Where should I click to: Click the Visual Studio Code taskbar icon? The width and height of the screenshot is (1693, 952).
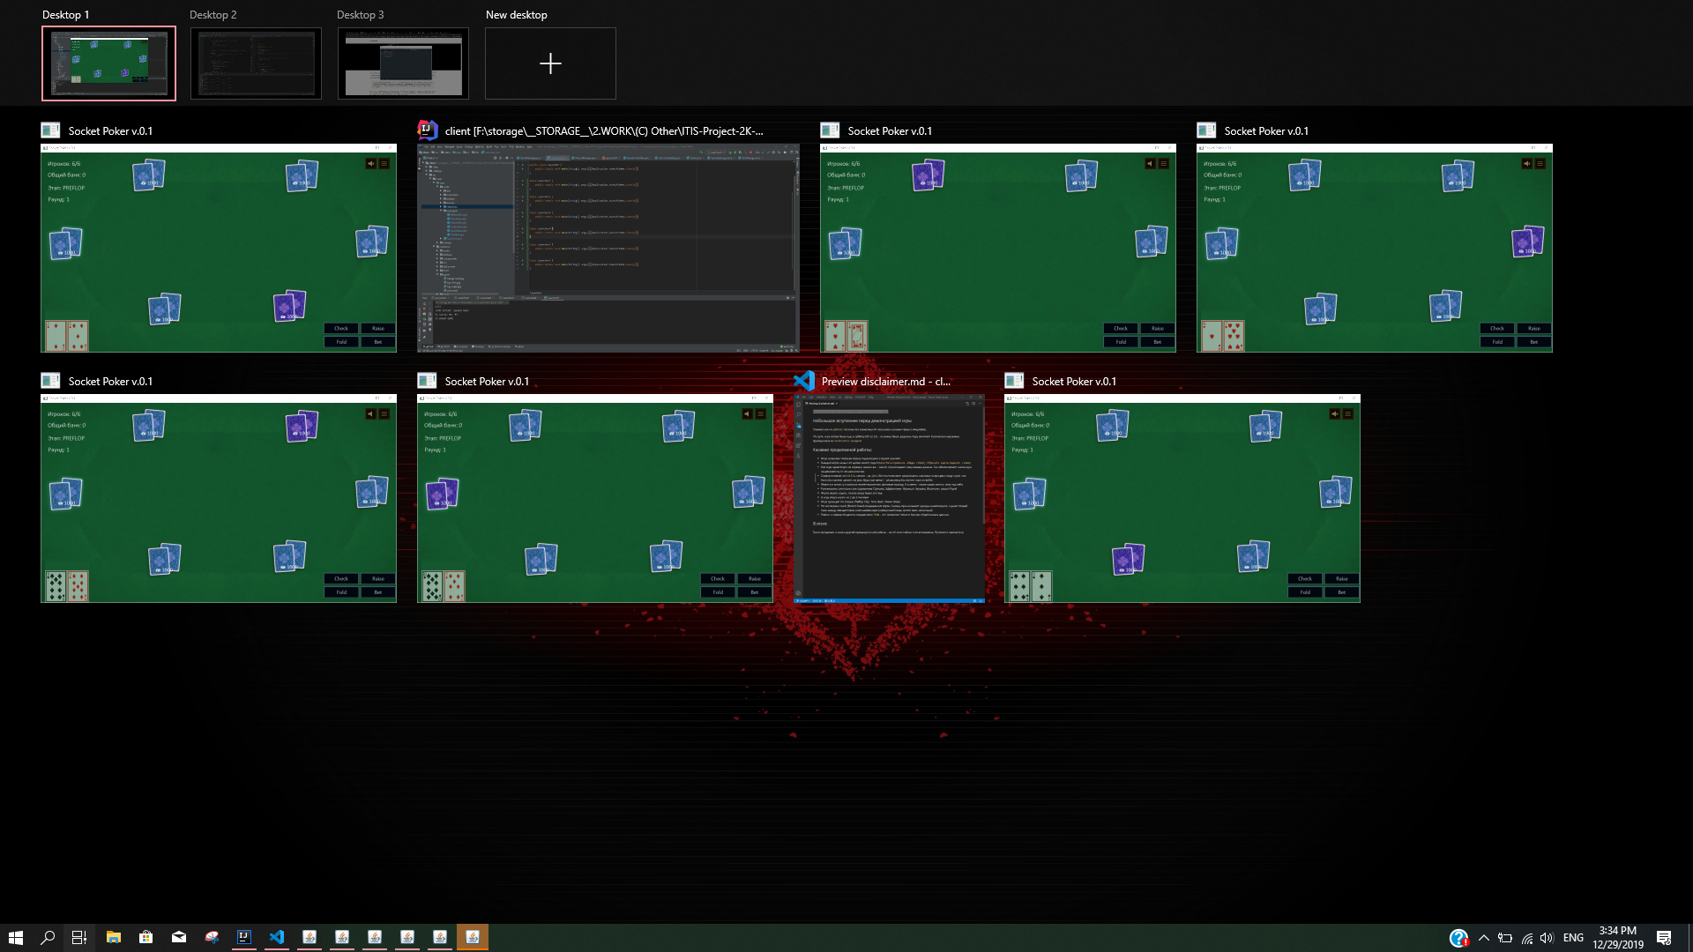(x=277, y=937)
